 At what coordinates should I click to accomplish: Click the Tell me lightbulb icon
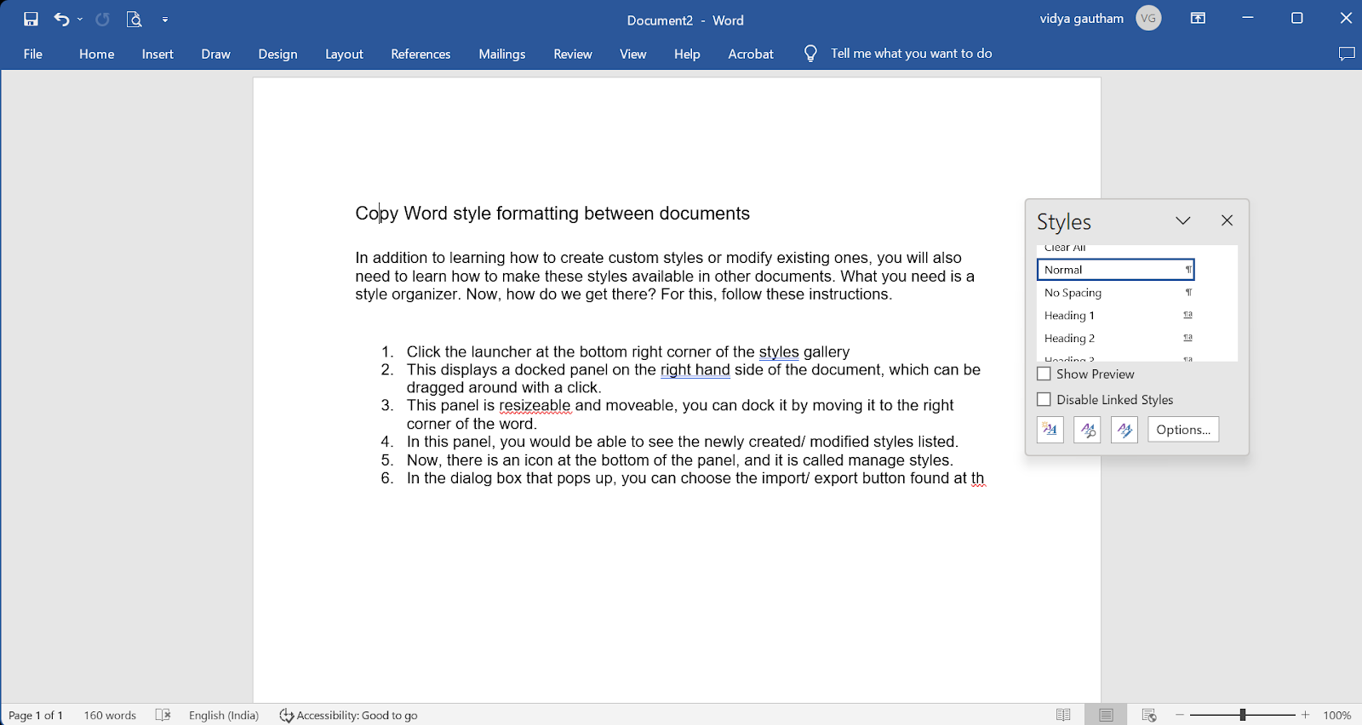click(x=810, y=54)
